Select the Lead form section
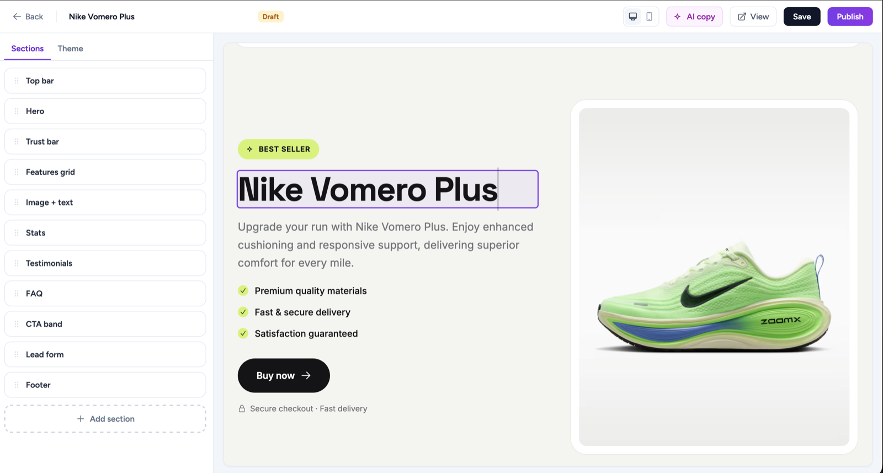 (x=105, y=354)
